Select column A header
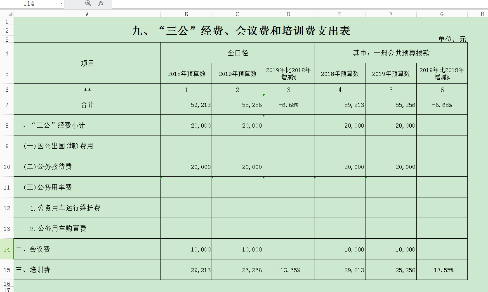 pos(87,14)
